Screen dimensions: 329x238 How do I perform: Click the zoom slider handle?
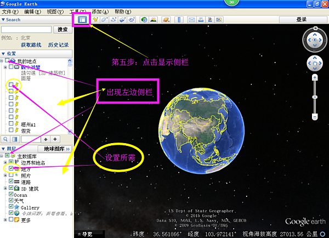point(315,97)
